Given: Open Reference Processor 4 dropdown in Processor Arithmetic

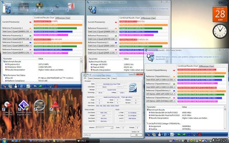Looking at the screenshot, I should click(x=17, y=53).
